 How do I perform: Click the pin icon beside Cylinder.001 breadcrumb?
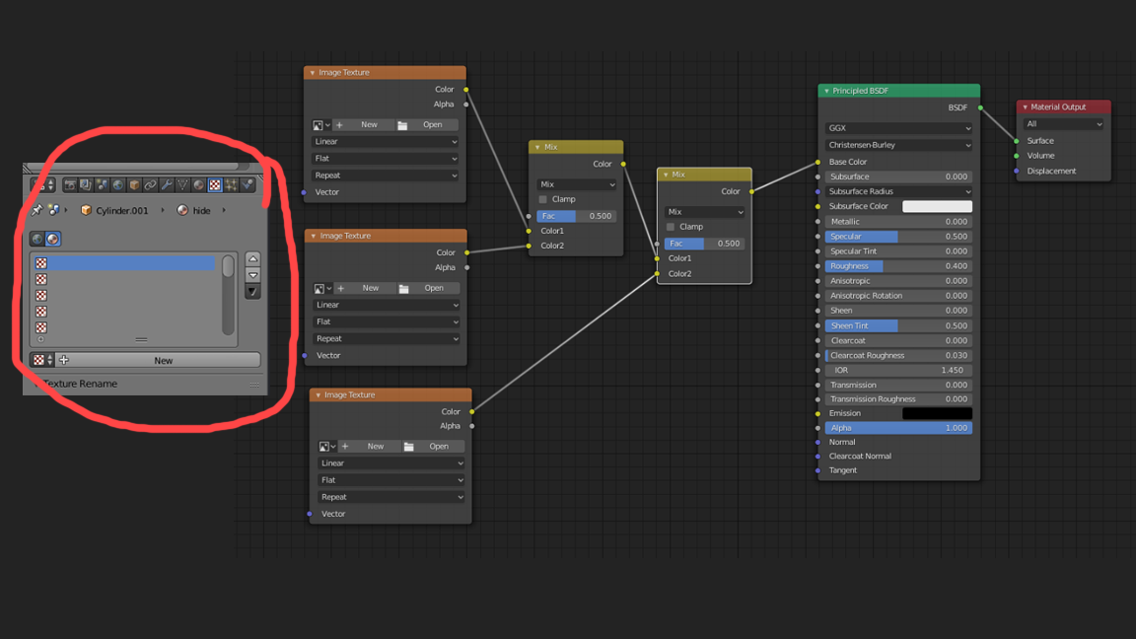pyautogui.click(x=36, y=210)
